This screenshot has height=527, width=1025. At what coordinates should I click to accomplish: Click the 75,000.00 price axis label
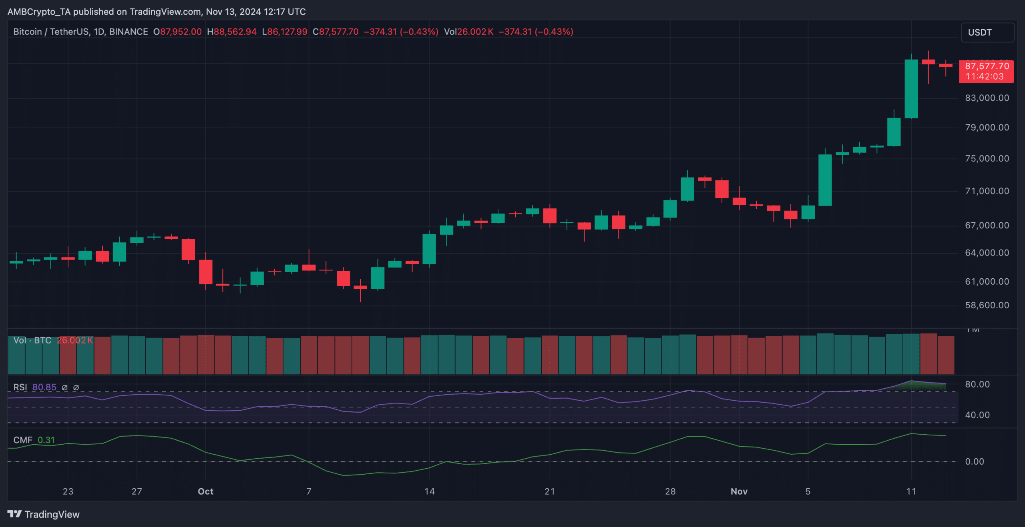[987, 159]
